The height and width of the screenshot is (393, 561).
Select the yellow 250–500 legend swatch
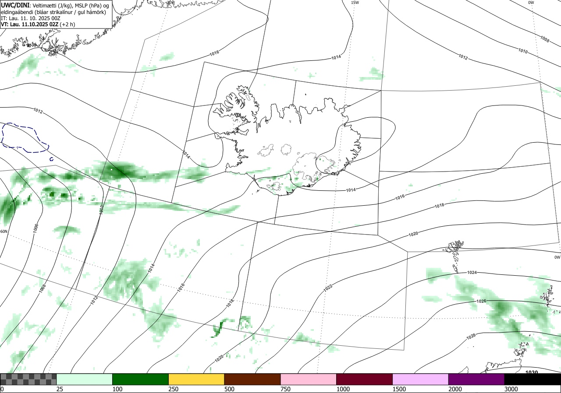196,379
